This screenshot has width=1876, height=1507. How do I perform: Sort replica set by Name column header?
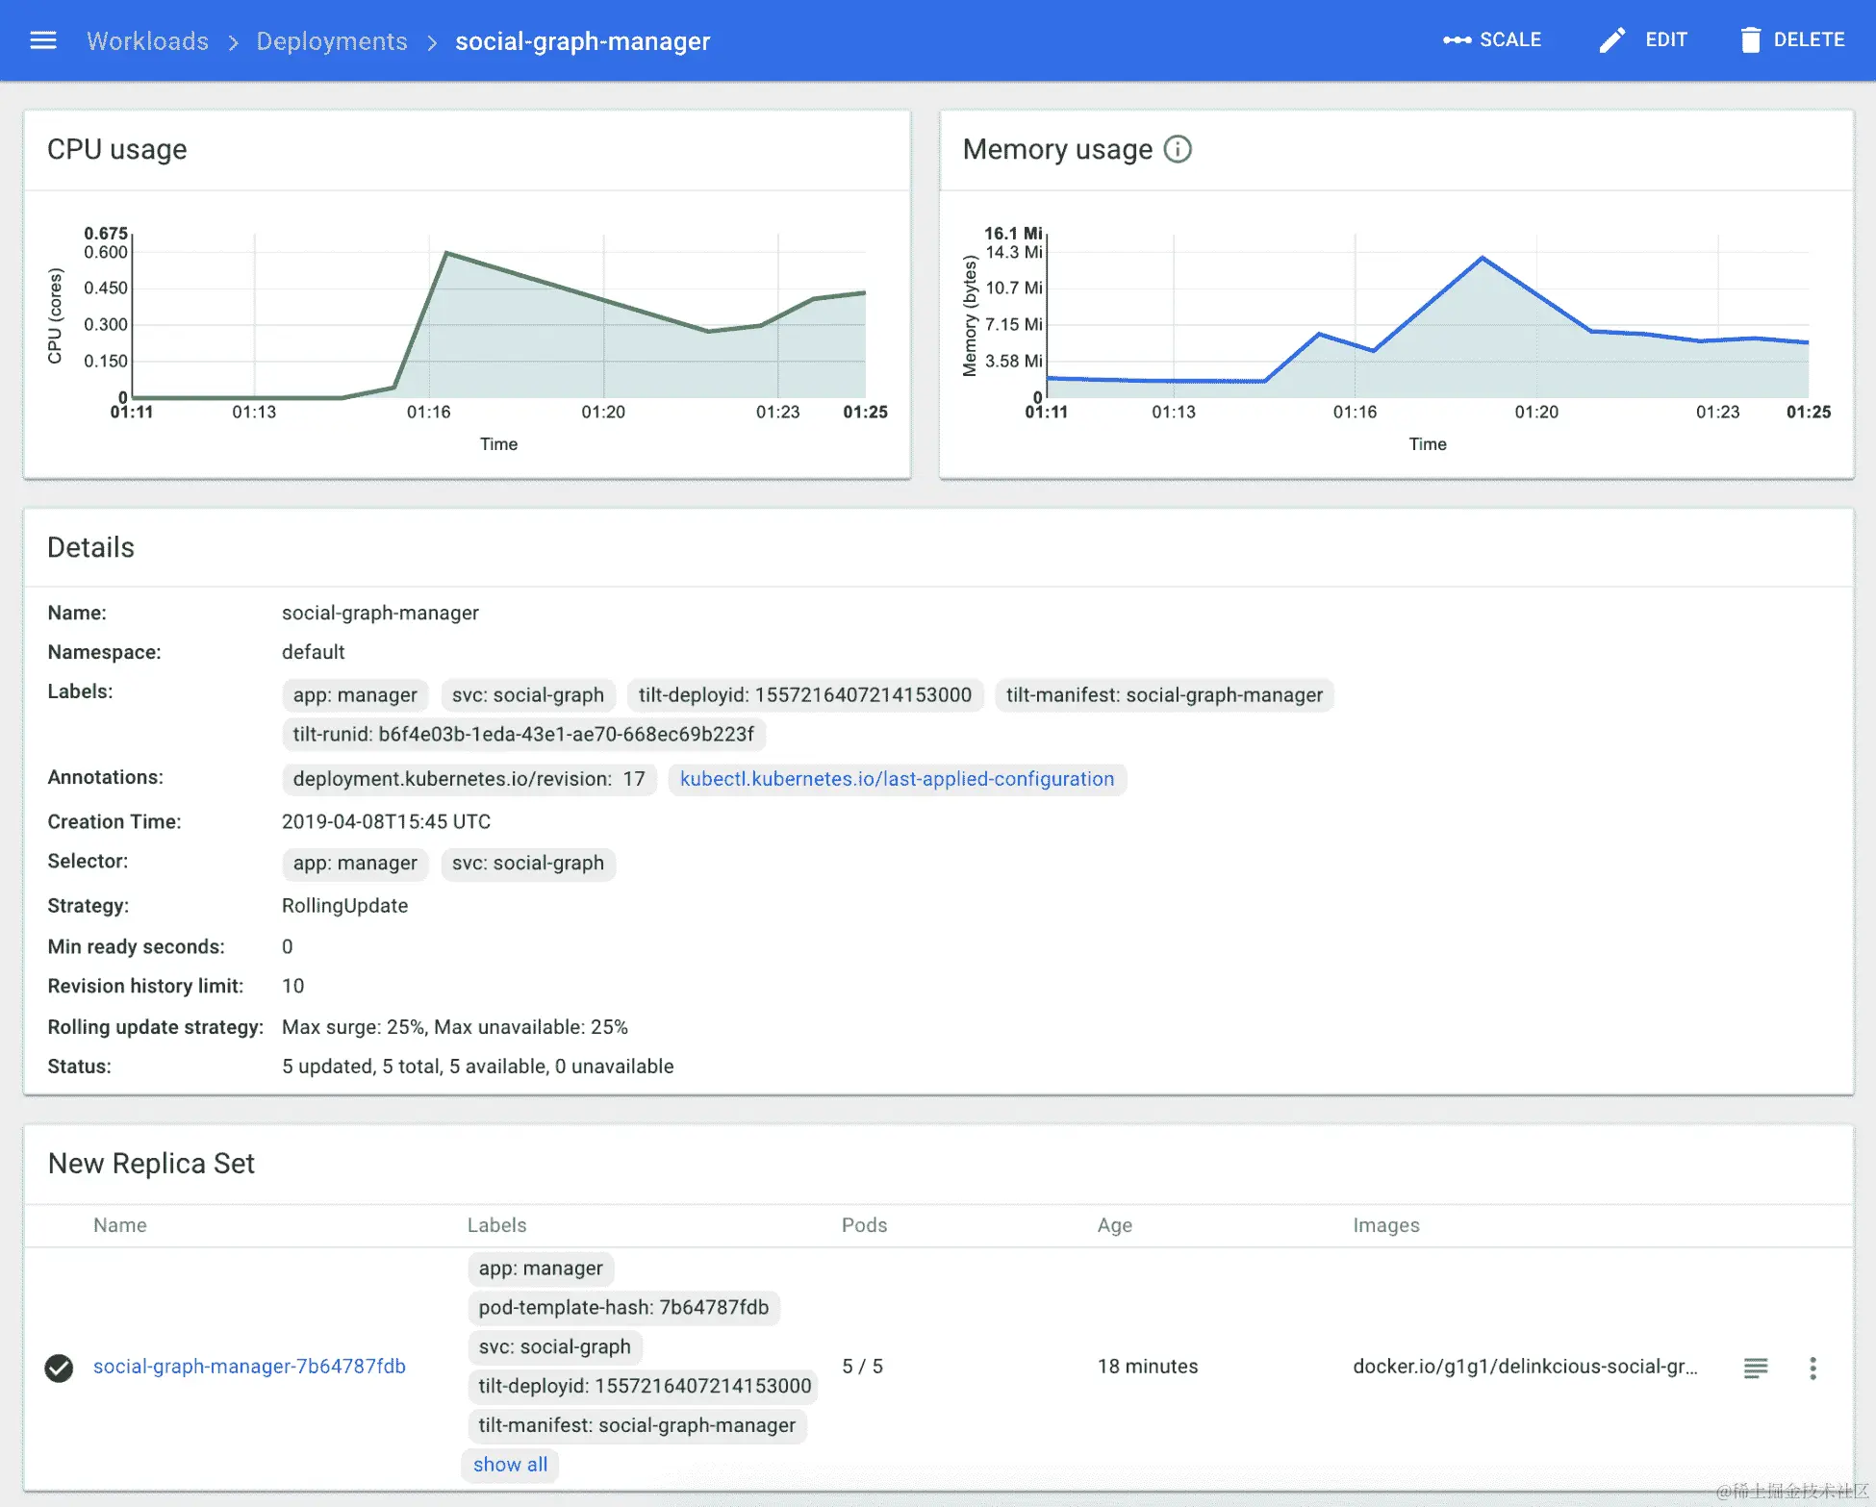tap(120, 1225)
